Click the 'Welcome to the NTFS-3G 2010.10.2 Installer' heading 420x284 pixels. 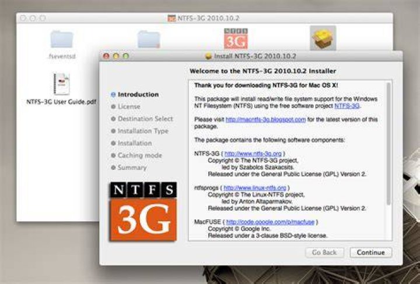(x=262, y=71)
